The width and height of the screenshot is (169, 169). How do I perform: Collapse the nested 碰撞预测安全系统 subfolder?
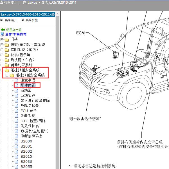point(7,75)
